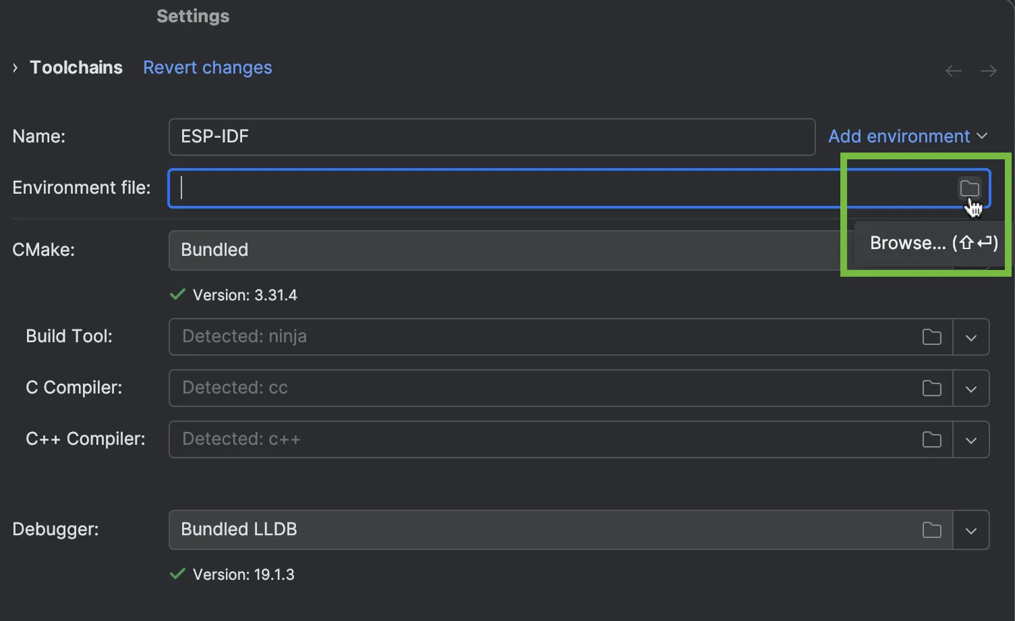Click Debugger folder browse icon

(x=931, y=530)
